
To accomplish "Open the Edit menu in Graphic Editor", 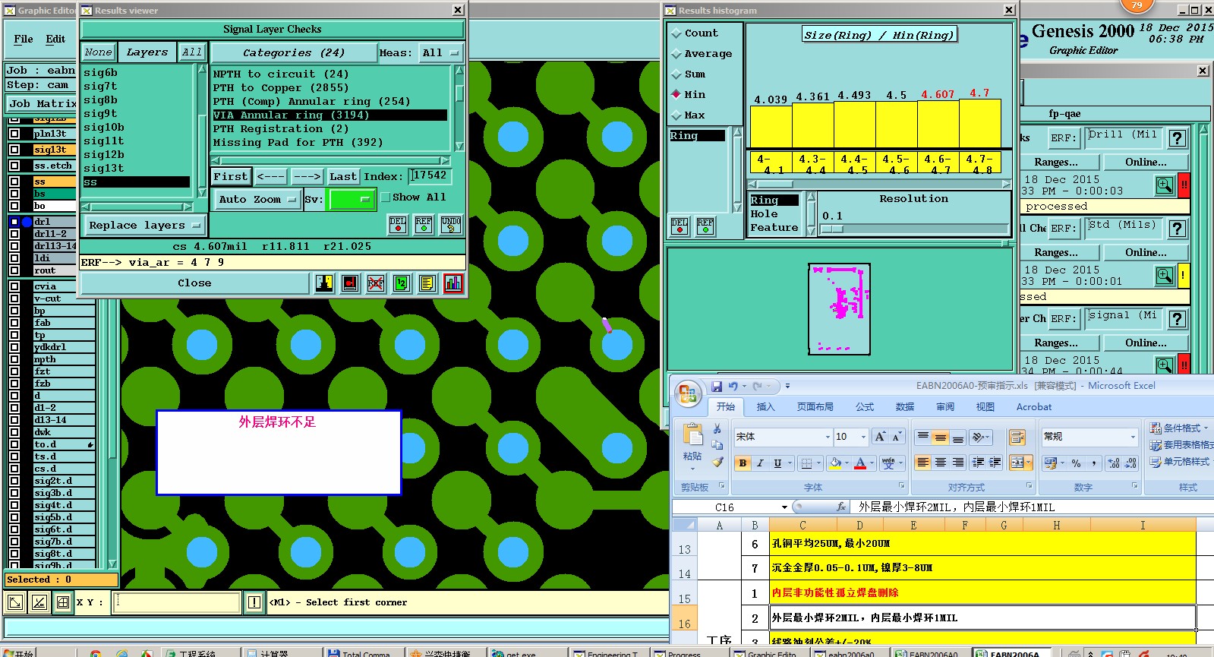I will 55,39.
